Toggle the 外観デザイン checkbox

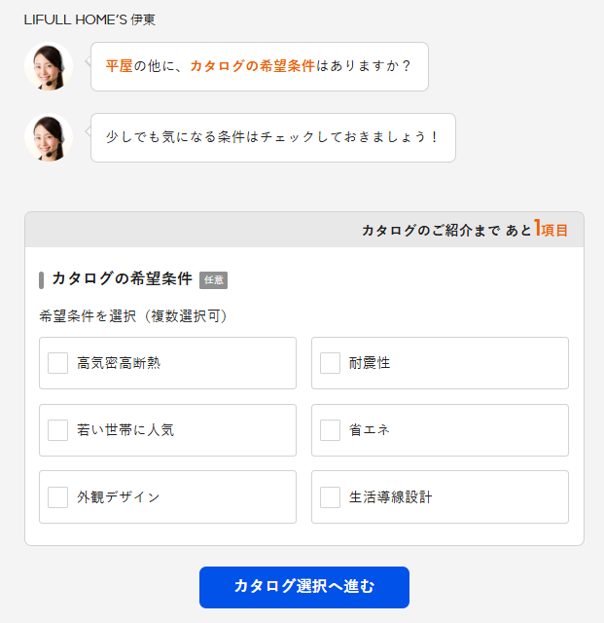[57, 497]
